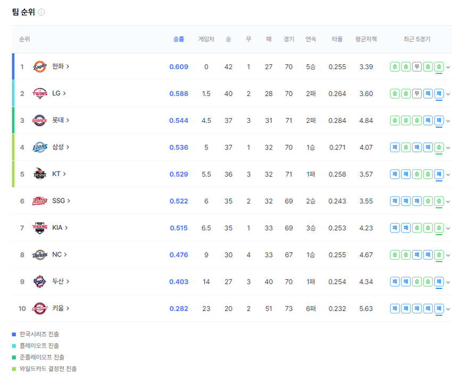Click the 한국시리즈 진출 blue legend swatch
The width and height of the screenshot is (452, 381).
click(x=14, y=334)
